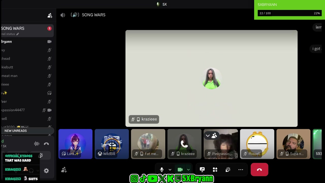Open user settings gear icon
This screenshot has width=325, height=183.
46,171
